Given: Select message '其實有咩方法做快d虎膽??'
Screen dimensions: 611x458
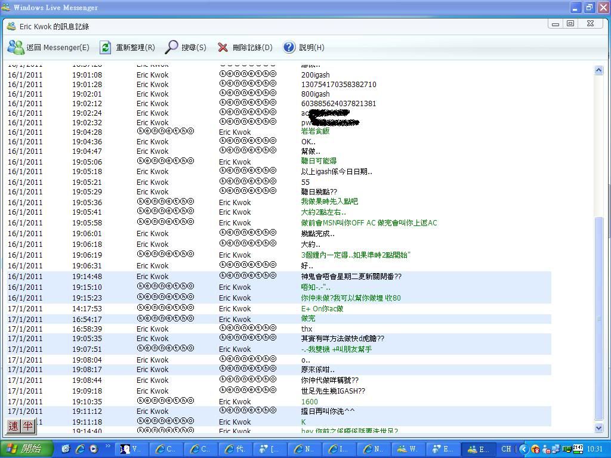Looking at the screenshot, I should [342, 339].
